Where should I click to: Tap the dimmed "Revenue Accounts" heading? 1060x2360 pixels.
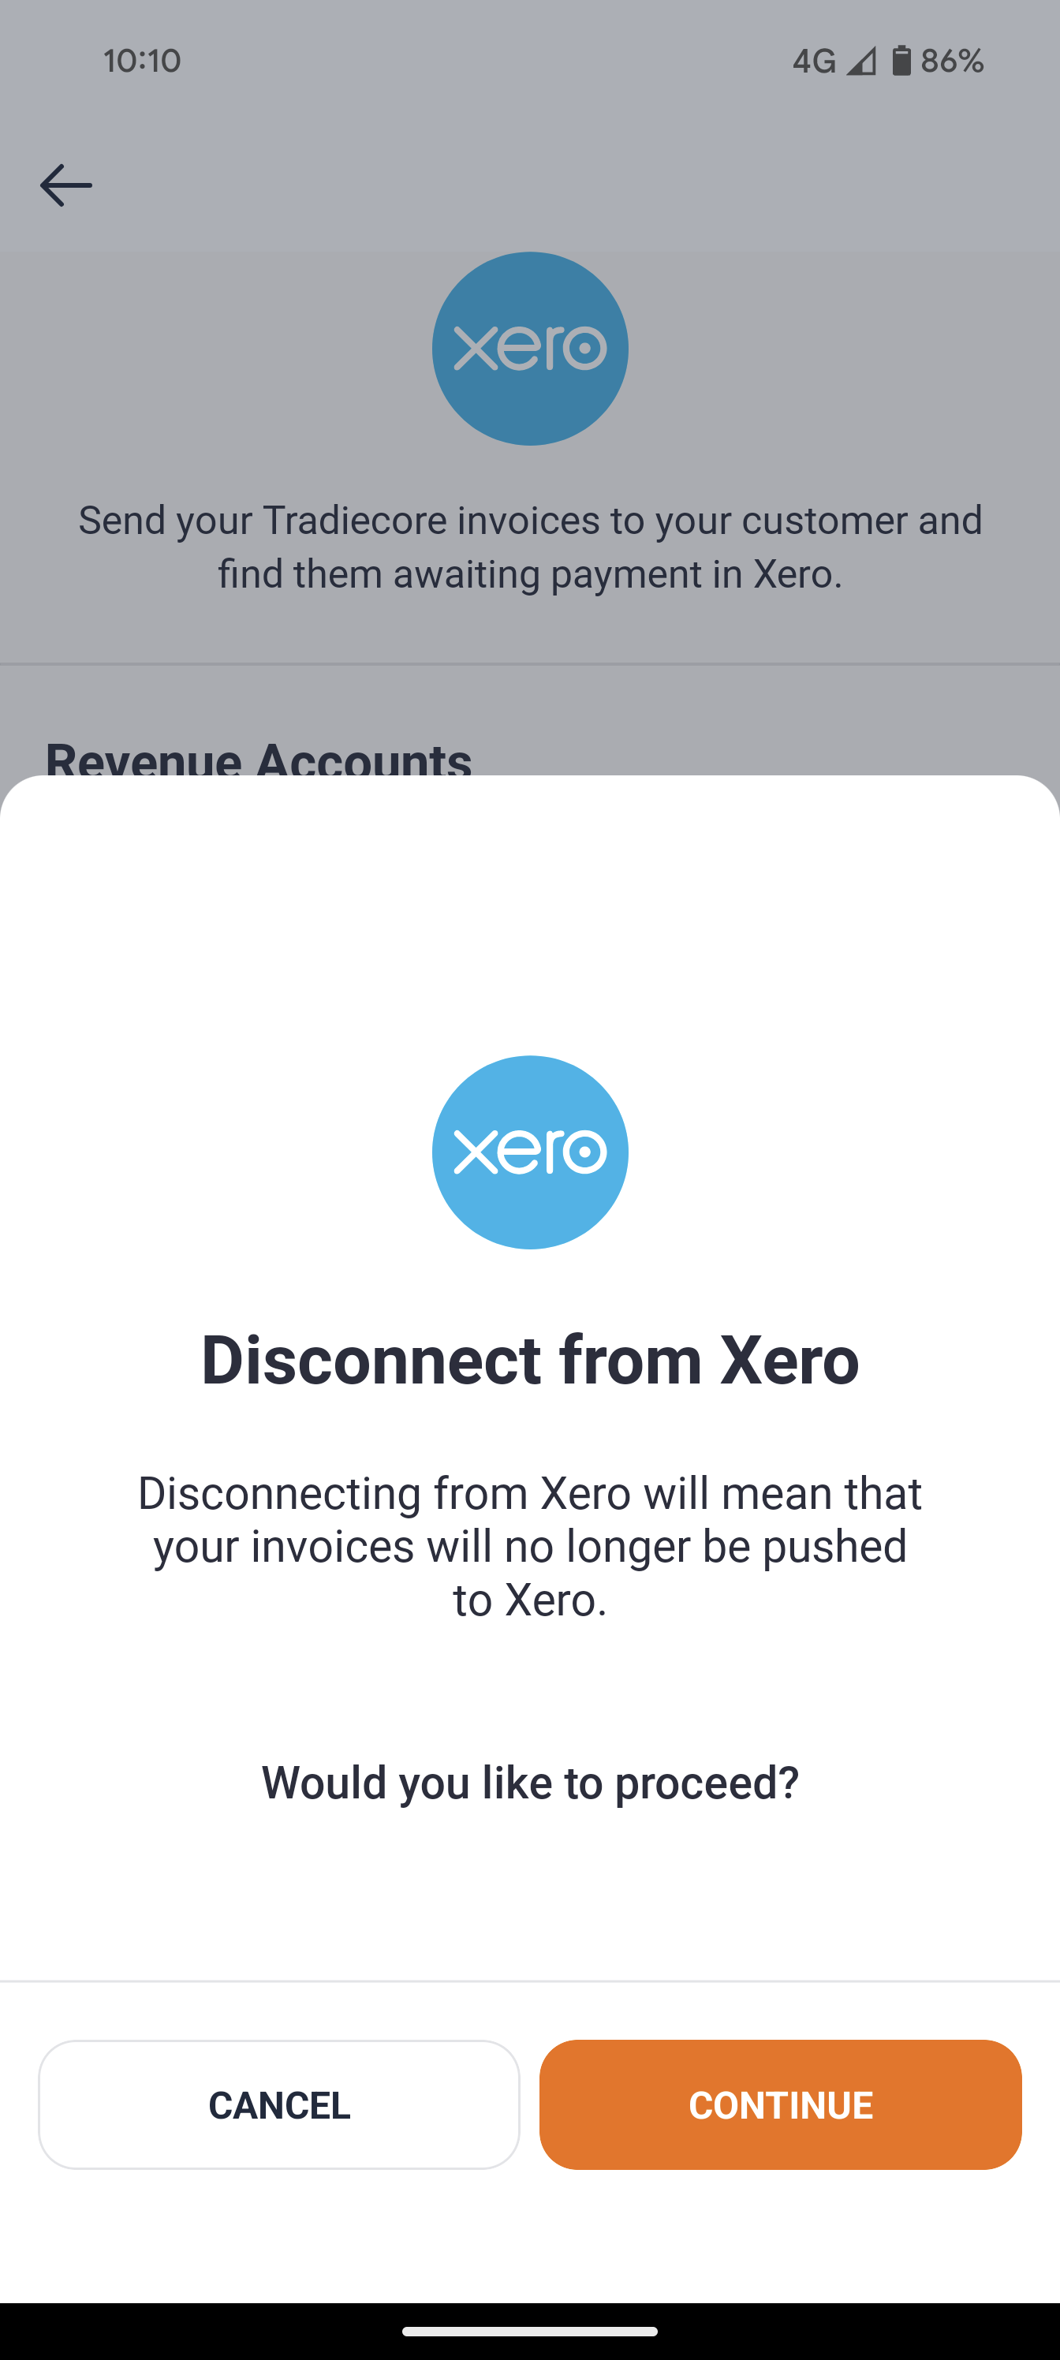(x=259, y=760)
